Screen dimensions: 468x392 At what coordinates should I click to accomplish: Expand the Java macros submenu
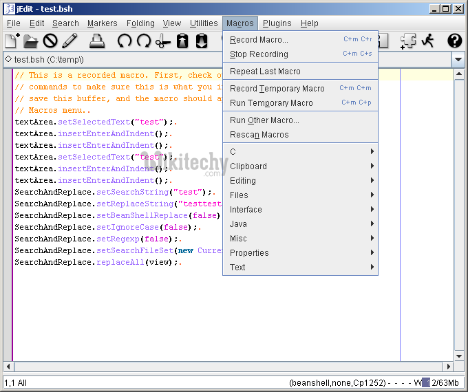[x=301, y=224]
